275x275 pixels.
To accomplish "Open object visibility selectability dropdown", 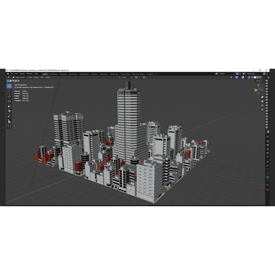I will 232,77.
